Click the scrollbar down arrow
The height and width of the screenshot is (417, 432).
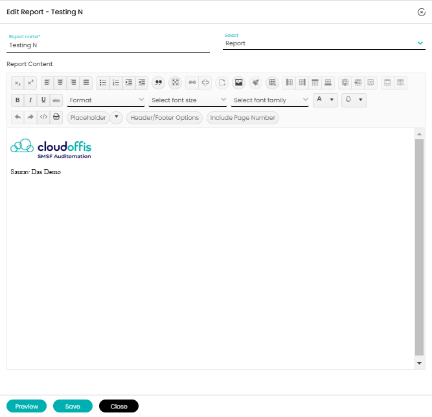[x=419, y=363]
